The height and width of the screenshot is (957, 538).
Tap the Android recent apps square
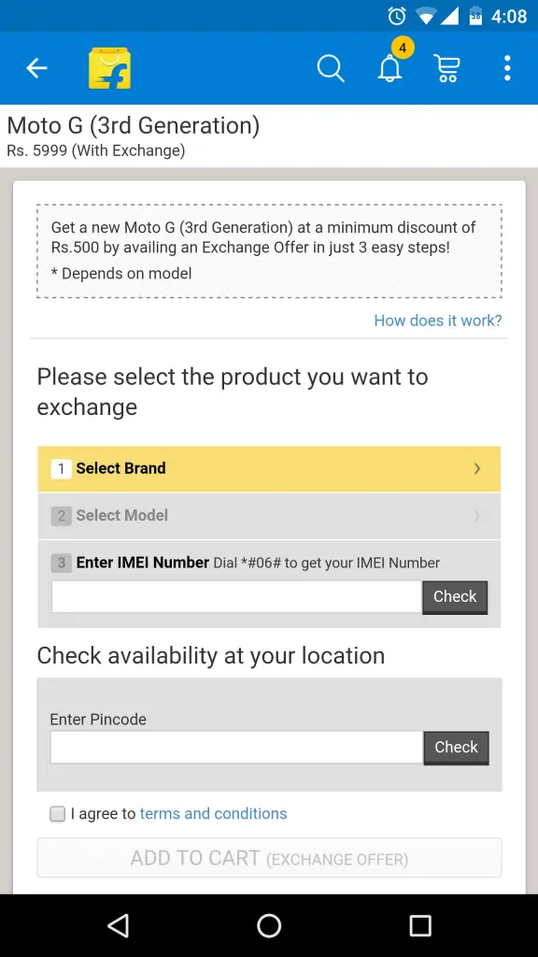[419, 925]
